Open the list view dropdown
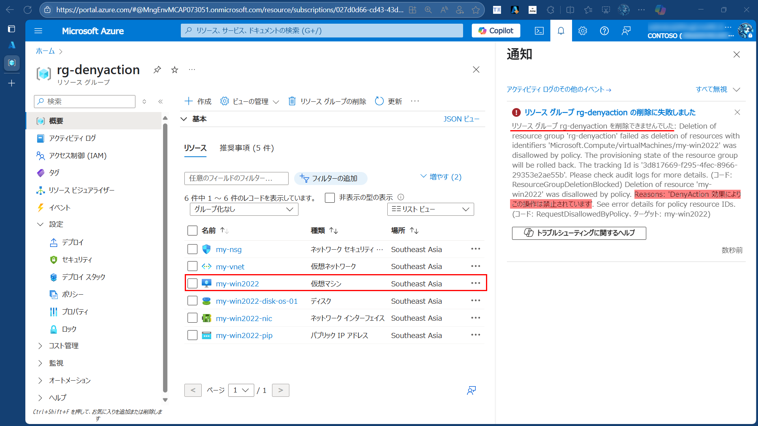The image size is (758, 426). click(x=430, y=209)
